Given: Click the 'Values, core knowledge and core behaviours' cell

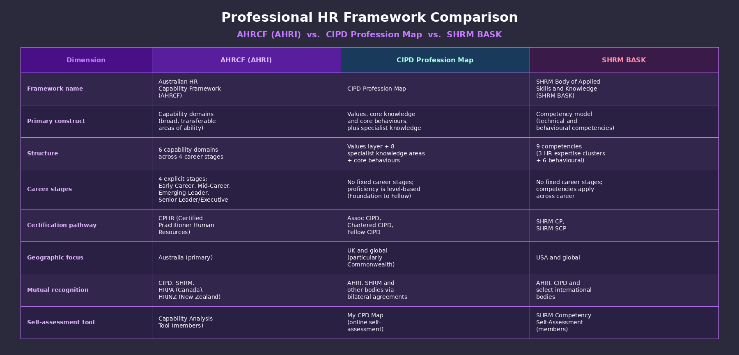Looking at the screenshot, I should (x=435, y=121).
